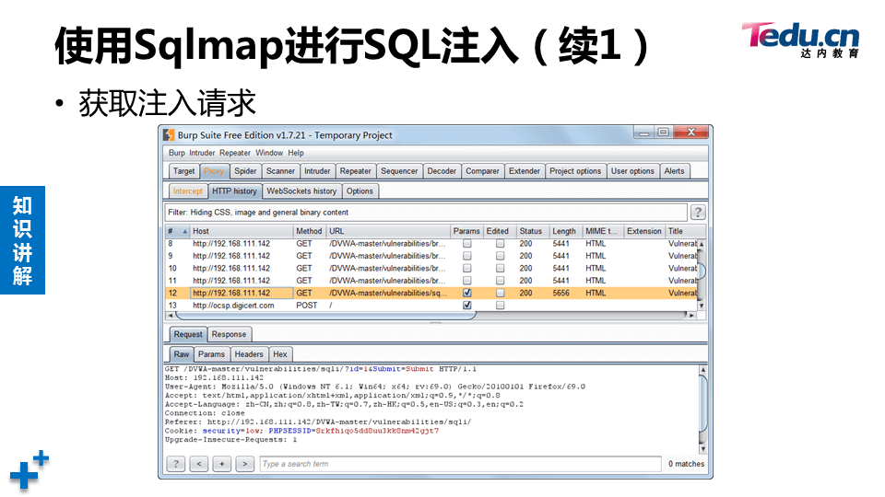Switch to the Intercept sub-tab
This screenshot has height=497, width=885.
(x=188, y=191)
